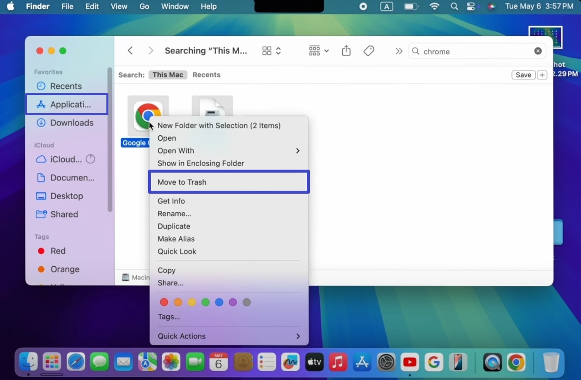Image resolution: width=581 pixels, height=380 pixels.
Task: Choose New Folder with Selection (2 Items)
Action: point(228,126)
